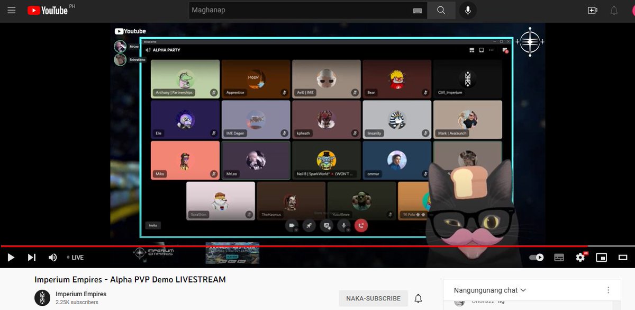Click muted mic icon on Apprentice tile
Image resolution: width=635 pixels, height=310 pixels.
(285, 92)
